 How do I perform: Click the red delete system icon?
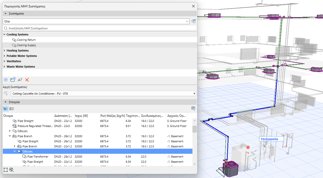[27, 80]
